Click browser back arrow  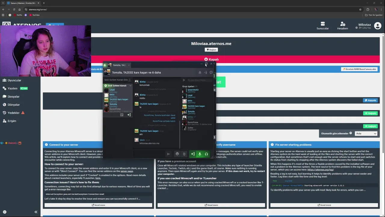tap(3, 9)
